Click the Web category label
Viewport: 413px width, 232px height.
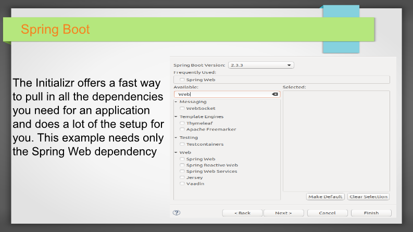tap(185, 152)
